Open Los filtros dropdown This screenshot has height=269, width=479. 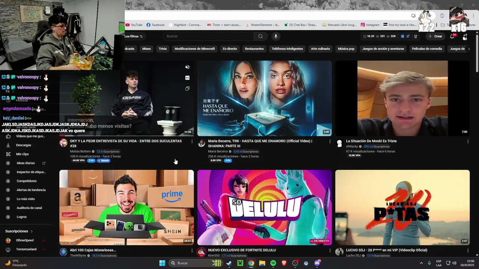click(134, 36)
